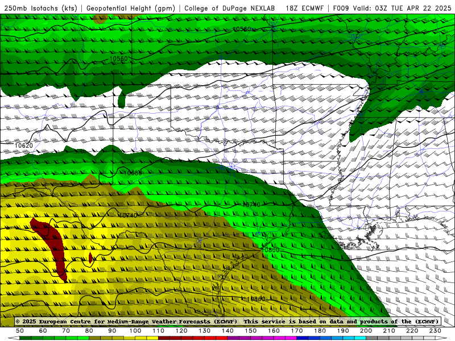Click the ECMWF copyright notice text
Viewport: 455px width, 341px height.
tap(227, 321)
